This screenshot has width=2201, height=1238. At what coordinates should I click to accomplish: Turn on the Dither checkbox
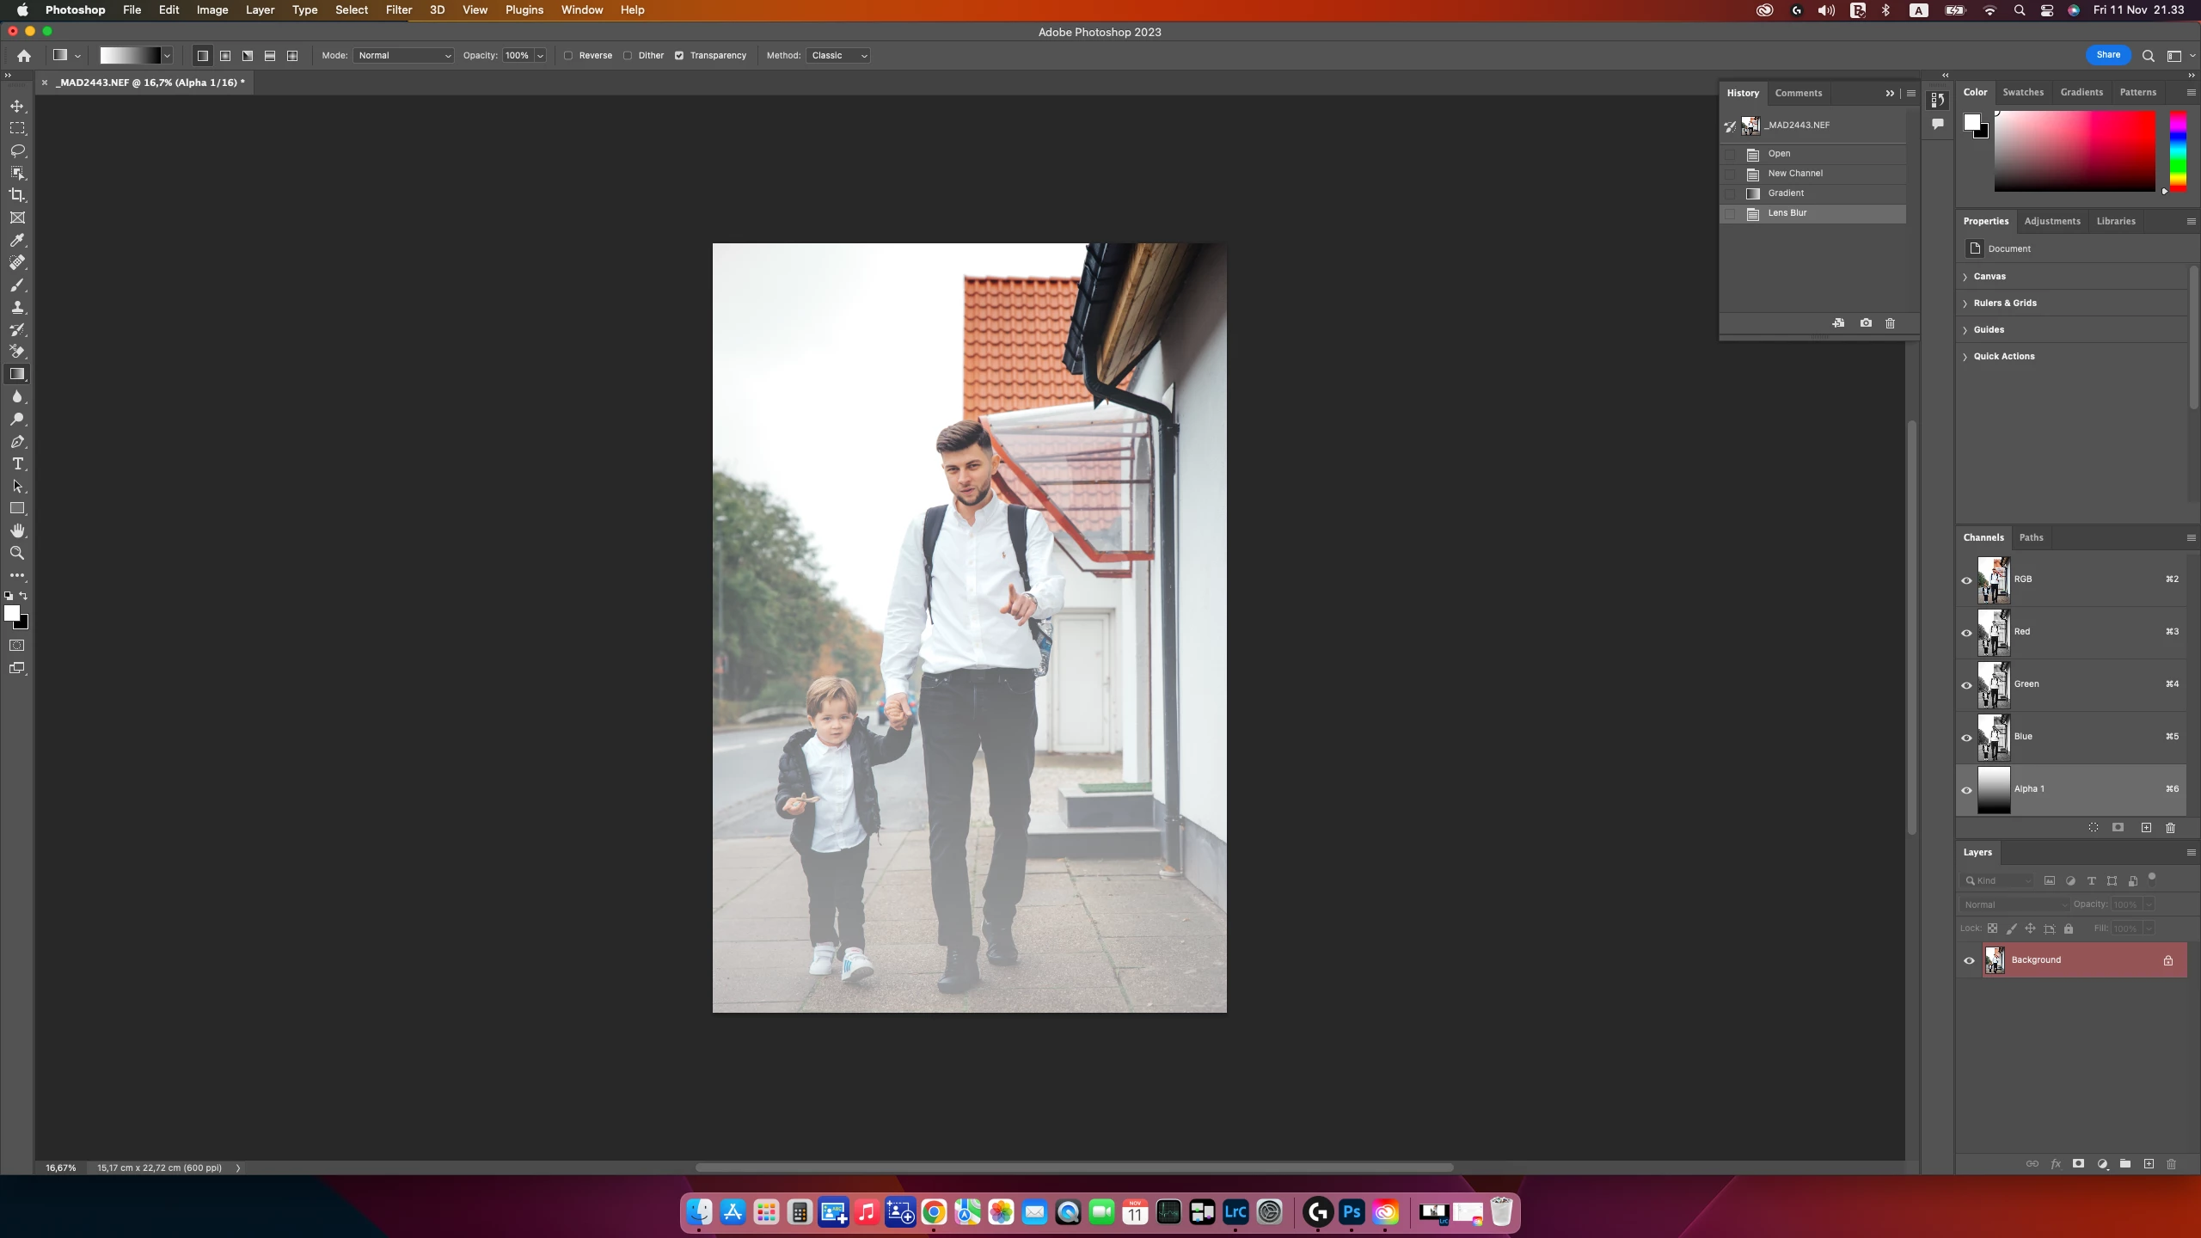tap(628, 55)
